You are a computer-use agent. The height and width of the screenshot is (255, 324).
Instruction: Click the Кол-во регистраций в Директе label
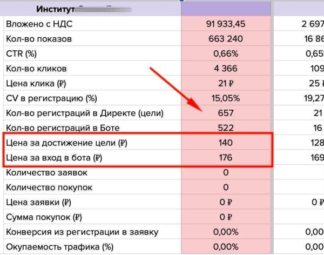pyautogui.click(x=84, y=113)
